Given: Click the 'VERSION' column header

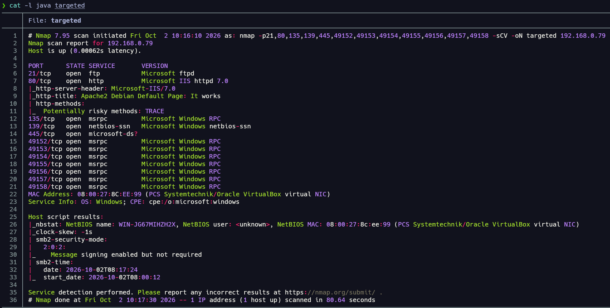Looking at the screenshot, I should 155,66.
